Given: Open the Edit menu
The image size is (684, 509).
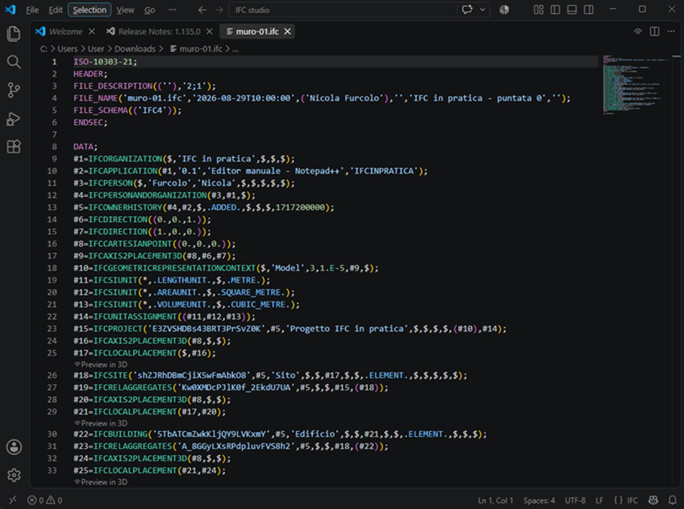Looking at the screenshot, I should tap(55, 10).
